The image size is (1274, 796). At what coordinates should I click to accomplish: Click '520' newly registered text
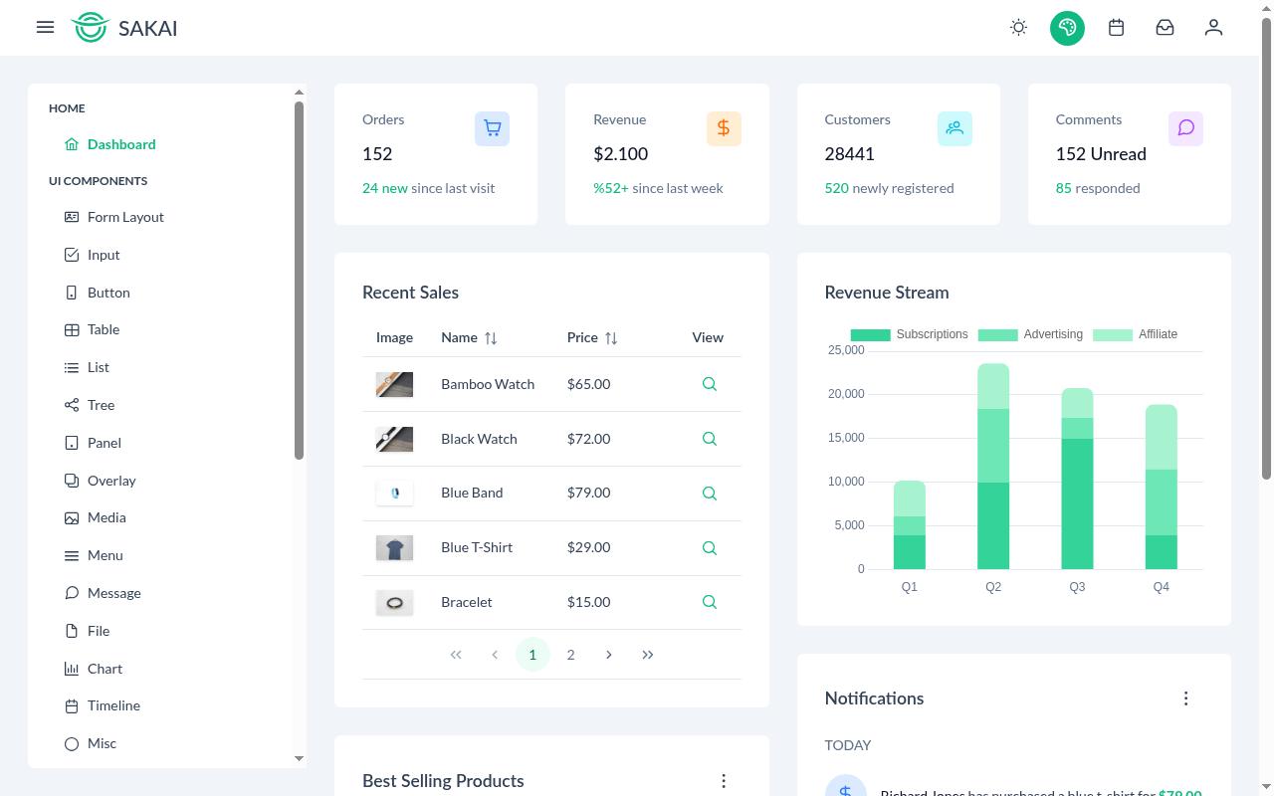point(836,188)
